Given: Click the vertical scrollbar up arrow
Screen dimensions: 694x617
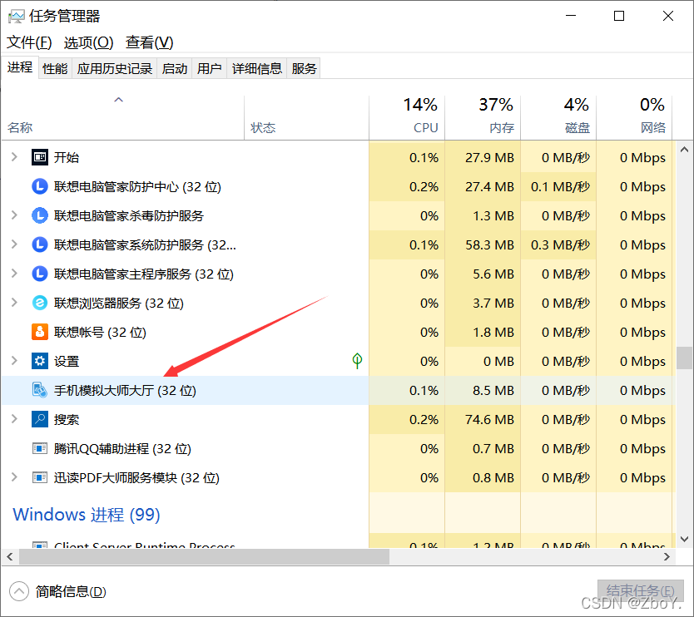Looking at the screenshot, I should pos(684,150).
